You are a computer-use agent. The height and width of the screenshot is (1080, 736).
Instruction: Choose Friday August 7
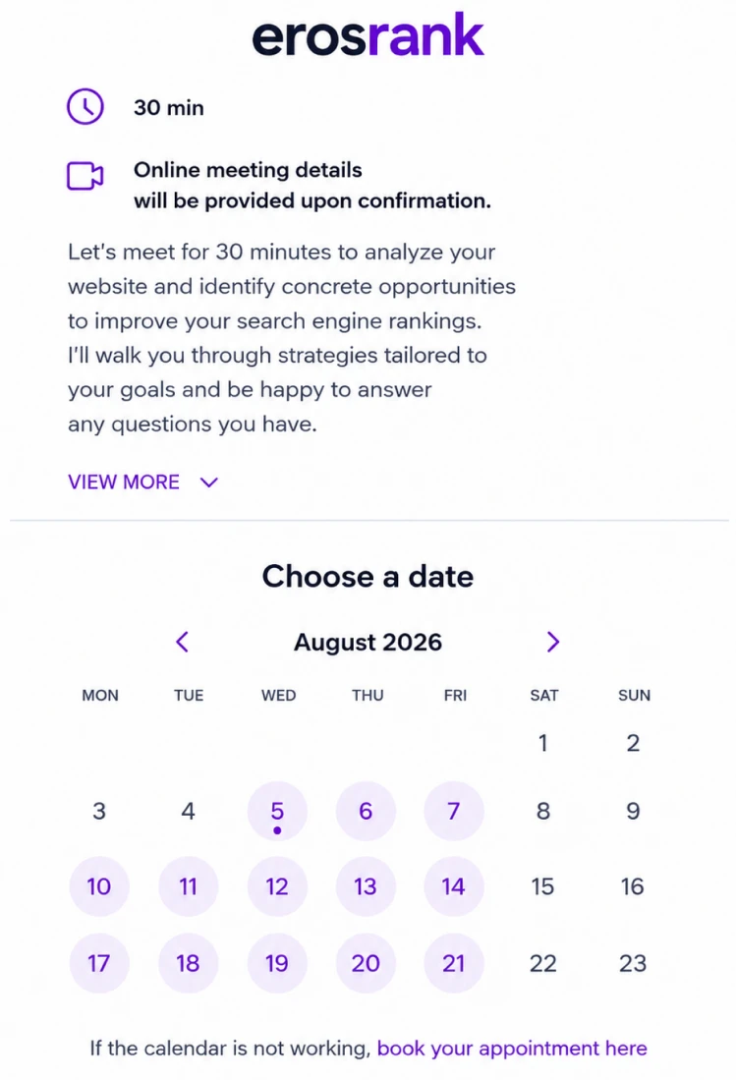pos(454,811)
